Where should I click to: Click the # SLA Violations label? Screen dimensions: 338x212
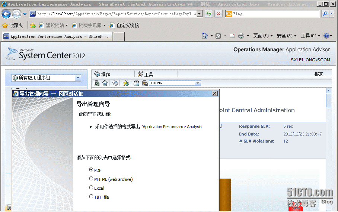coord(256,141)
